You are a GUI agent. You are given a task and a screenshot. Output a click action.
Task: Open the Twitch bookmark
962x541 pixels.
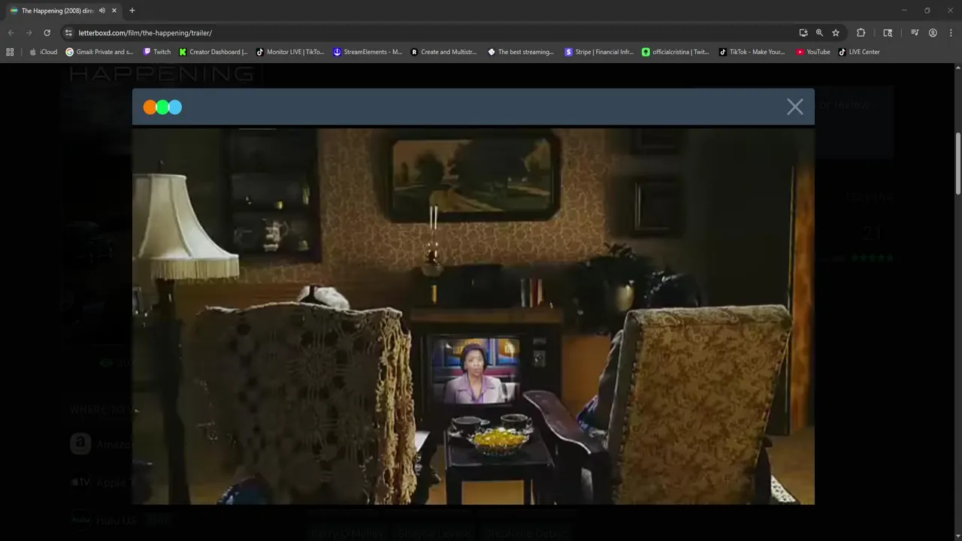pyautogui.click(x=156, y=52)
